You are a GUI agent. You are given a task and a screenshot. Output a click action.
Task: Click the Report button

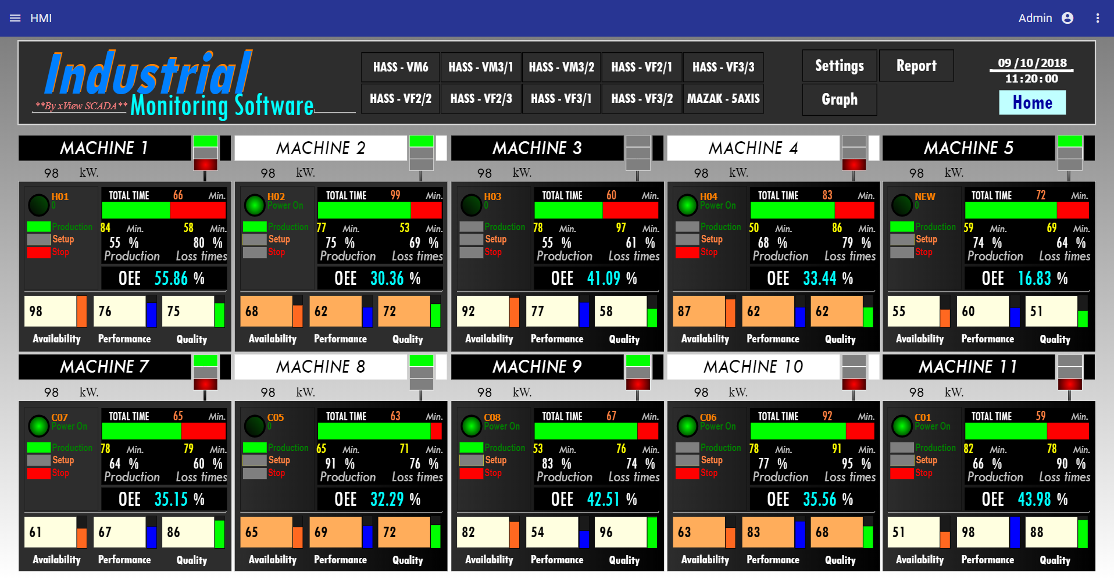click(916, 66)
